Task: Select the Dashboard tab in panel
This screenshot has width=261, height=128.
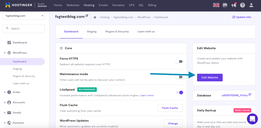Action: click(x=71, y=31)
